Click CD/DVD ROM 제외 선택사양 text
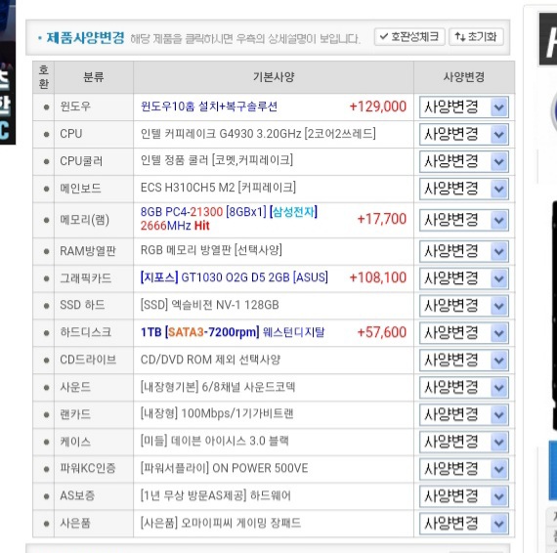557x553 pixels. [210, 360]
